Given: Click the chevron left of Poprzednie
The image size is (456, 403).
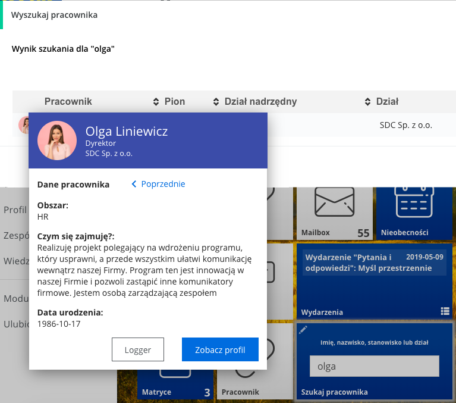Looking at the screenshot, I should pos(134,184).
